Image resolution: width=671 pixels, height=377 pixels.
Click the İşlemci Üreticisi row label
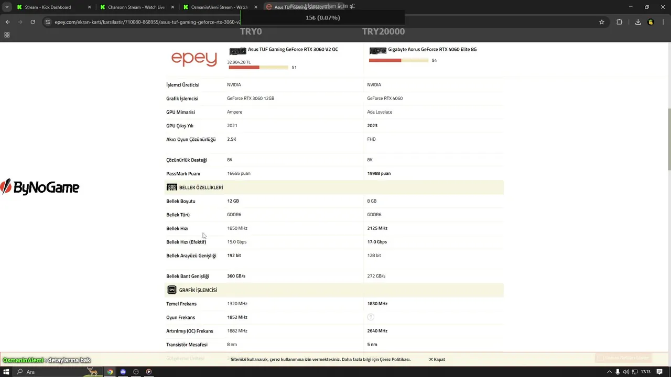click(x=182, y=85)
